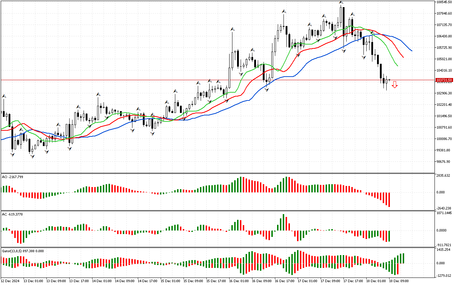Select price level 107135.70 on the scale
The image size is (457, 285).
point(445,25)
